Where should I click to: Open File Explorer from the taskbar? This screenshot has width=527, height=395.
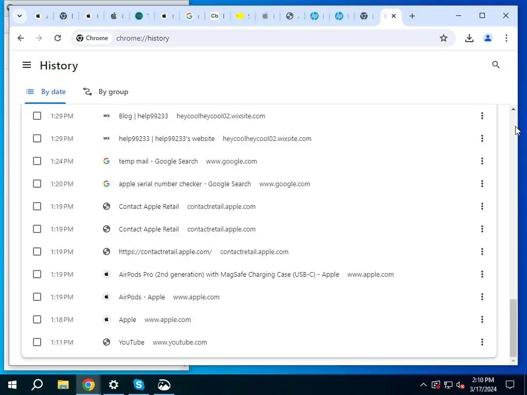(63, 385)
